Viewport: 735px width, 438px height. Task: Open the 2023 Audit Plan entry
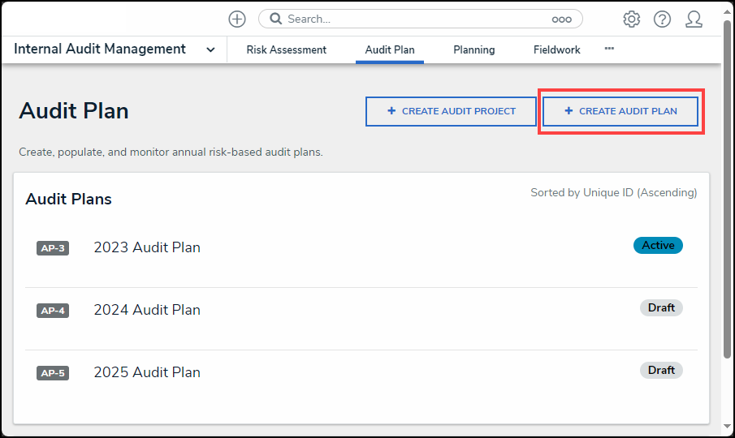pos(147,247)
